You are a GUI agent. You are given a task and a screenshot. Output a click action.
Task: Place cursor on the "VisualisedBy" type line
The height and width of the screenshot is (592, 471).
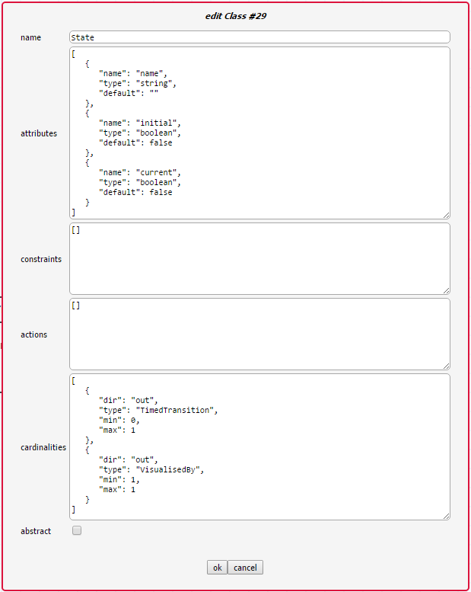(x=151, y=469)
